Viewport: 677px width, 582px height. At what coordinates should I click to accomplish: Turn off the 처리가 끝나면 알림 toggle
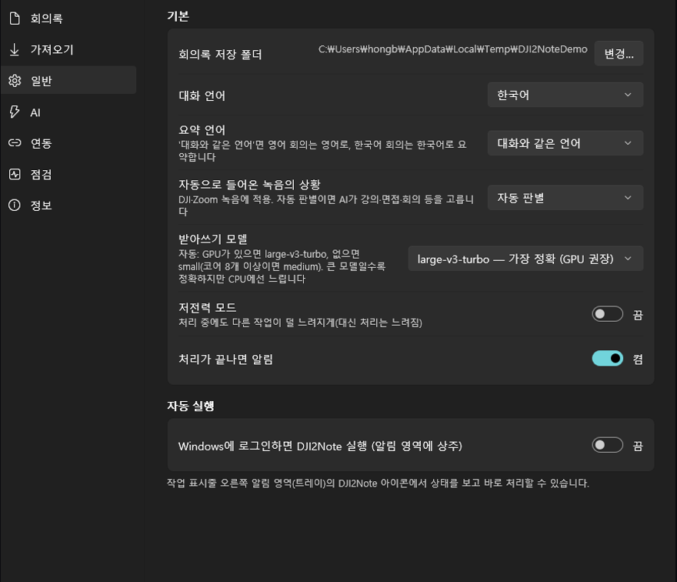pyautogui.click(x=607, y=358)
